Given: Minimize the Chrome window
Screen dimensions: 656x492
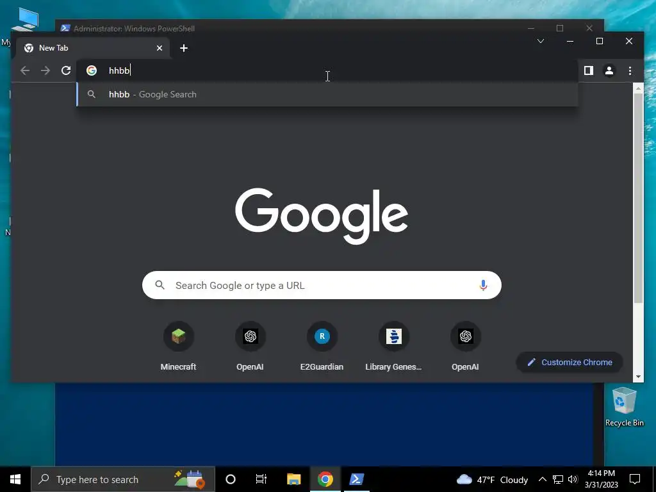Looking at the screenshot, I should 570,41.
